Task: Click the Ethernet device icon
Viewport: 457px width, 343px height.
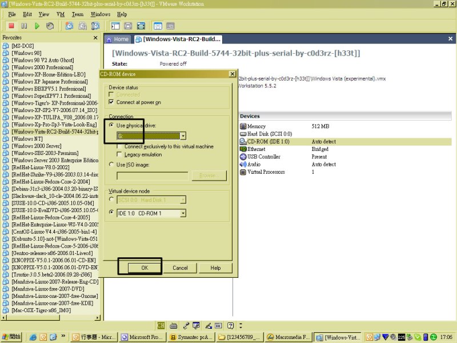Action: pos(243,149)
